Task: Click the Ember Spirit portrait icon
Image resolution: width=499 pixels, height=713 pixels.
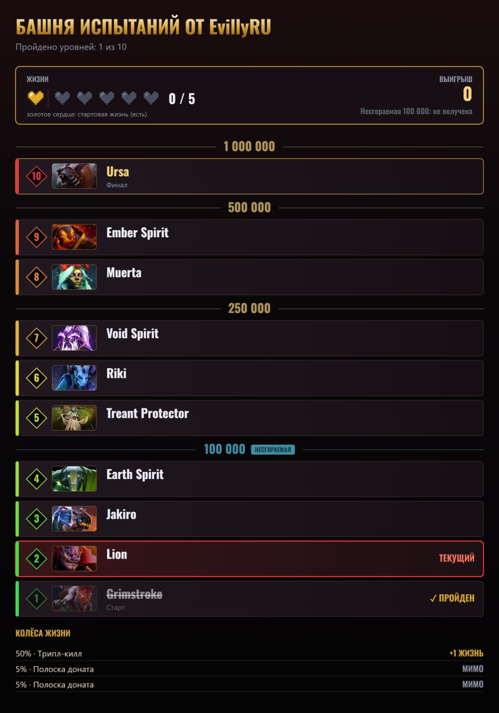Action: pos(74,237)
